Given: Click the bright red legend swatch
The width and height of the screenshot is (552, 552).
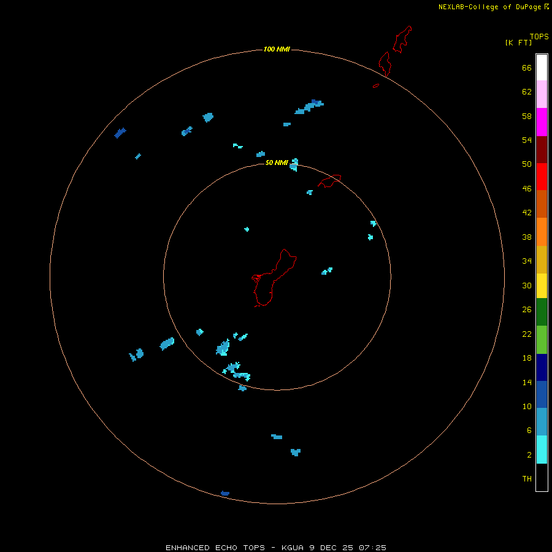Looking at the screenshot, I should [542, 177].
